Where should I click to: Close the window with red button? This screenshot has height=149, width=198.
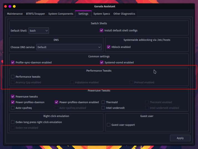click(x=6, y=6)
